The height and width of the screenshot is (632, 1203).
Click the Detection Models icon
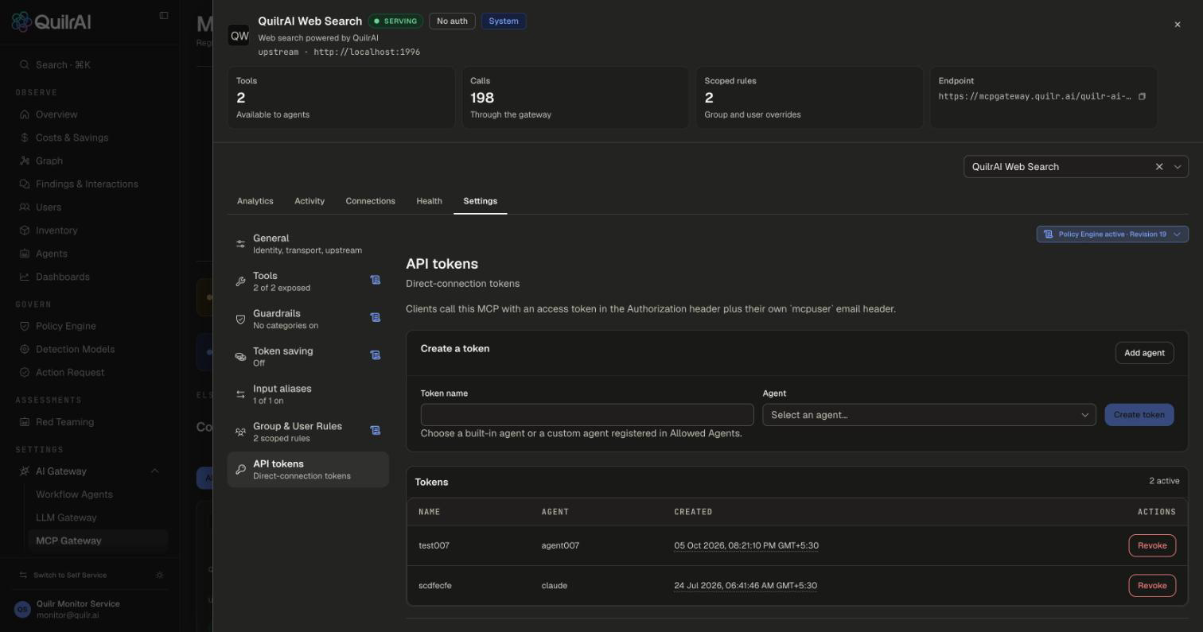coord(25,349)
